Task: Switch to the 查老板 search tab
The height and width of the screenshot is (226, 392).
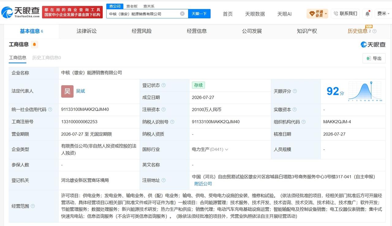Action: pyautogui.click(x=132, y=6)
